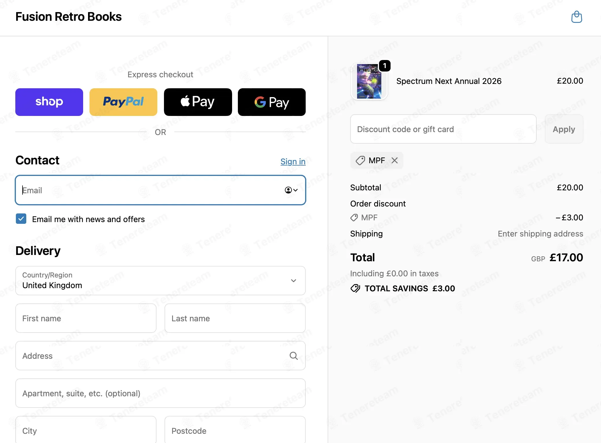The height and width of the screenshot is (443, 601).
Task: Click the account autofill icon in Email field
Action: coord(291,190)
